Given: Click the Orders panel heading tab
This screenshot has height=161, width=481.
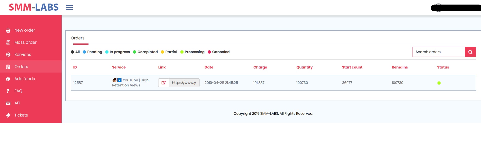Looking at the screenshot, I should click(78, 38).
